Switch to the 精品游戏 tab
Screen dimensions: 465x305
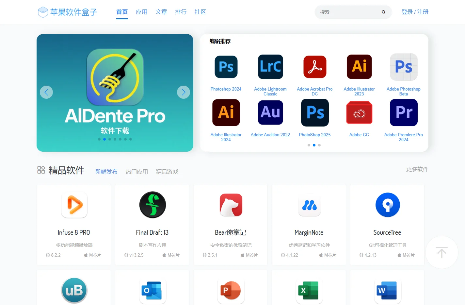coord(167,172)
